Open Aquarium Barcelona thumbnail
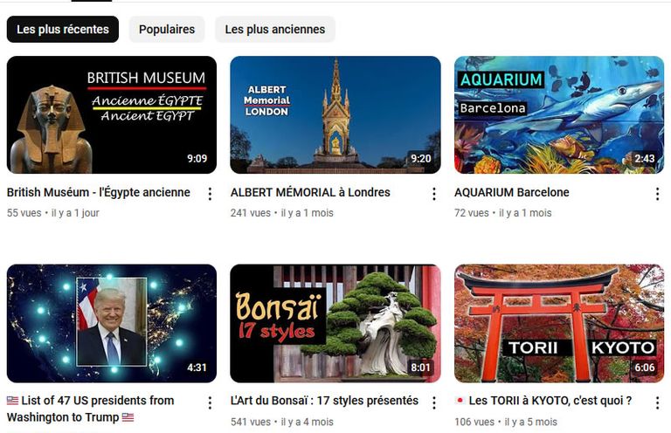The height and width of the screenshot is (433, 671). click(x=559, y=114)
